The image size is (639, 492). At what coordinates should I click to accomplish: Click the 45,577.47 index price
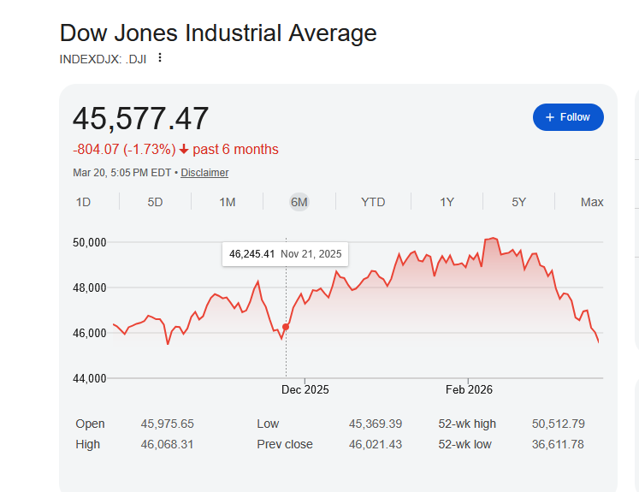(x=140, y=118)
